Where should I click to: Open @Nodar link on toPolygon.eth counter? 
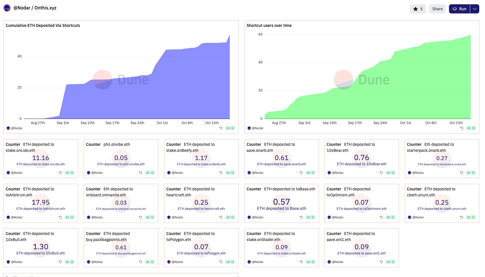tap(177, 262)
